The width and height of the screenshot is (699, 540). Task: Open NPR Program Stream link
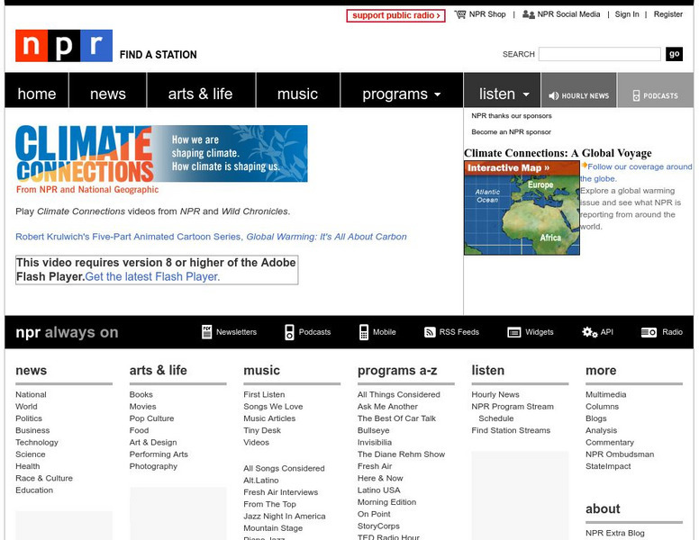[513, 406]
